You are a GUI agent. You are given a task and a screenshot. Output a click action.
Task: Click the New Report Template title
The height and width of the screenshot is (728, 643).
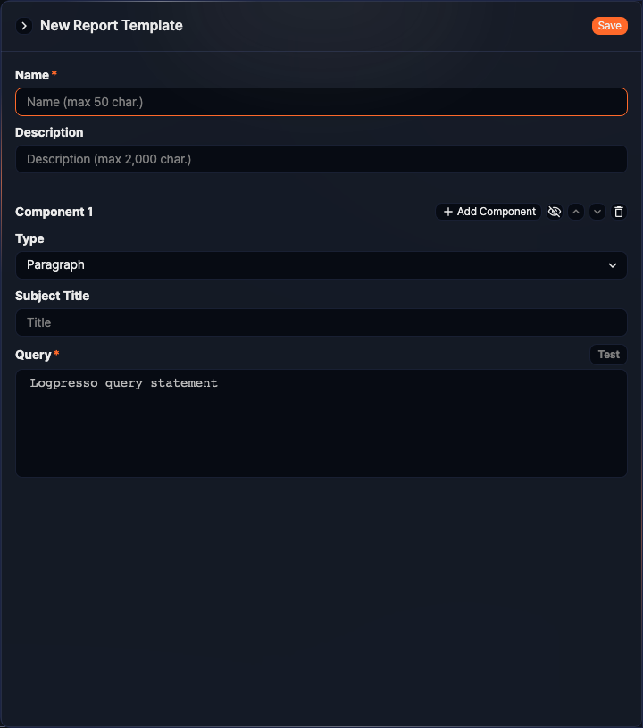tap(111, 25)
